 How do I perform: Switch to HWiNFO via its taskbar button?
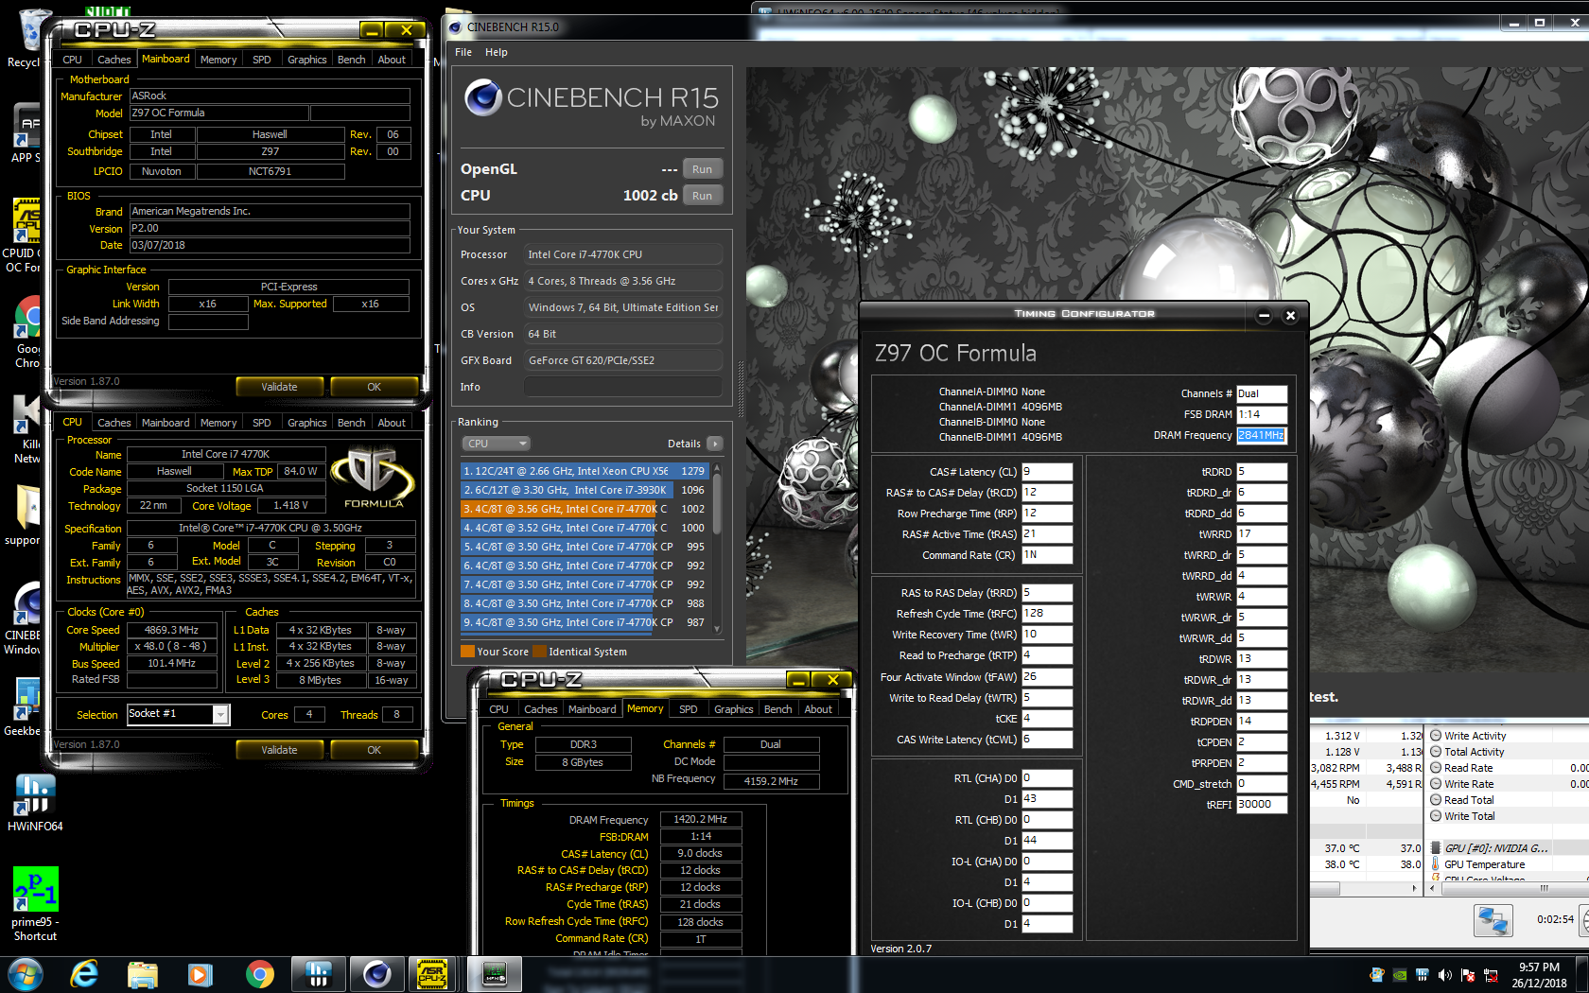318,974
